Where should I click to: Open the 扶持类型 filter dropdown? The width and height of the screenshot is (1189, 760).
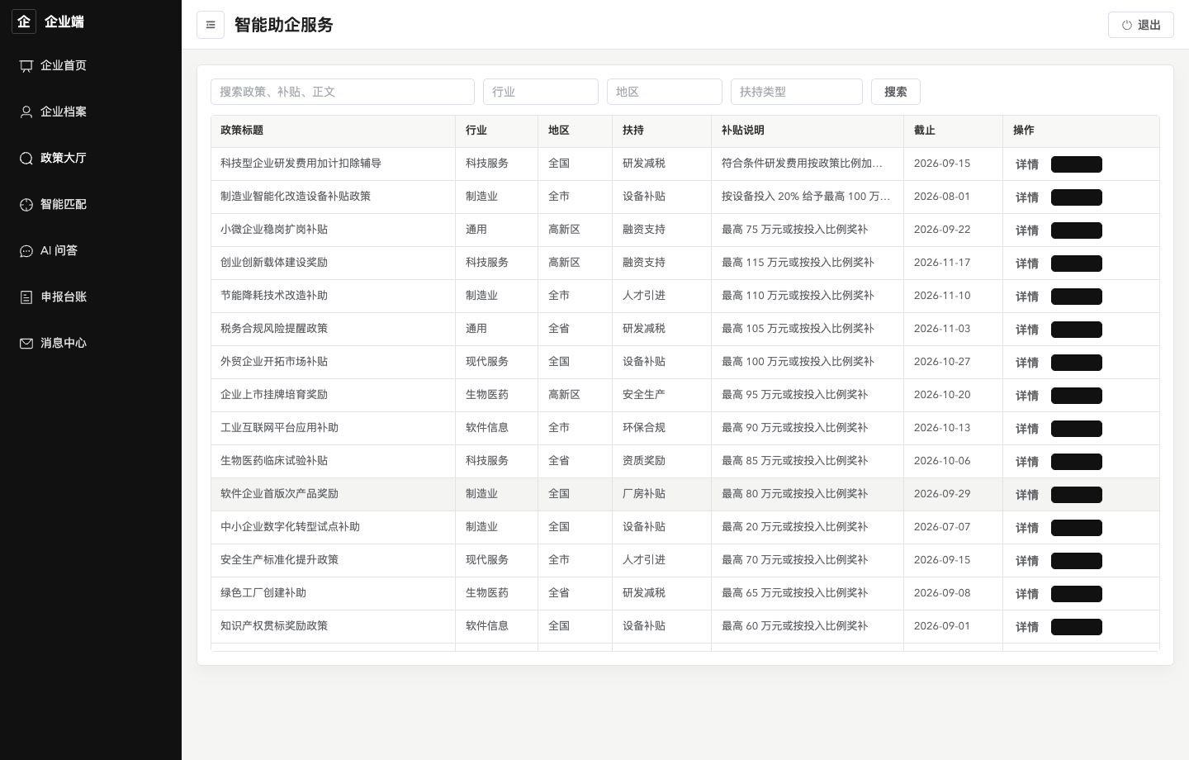(x=797, y=92)
